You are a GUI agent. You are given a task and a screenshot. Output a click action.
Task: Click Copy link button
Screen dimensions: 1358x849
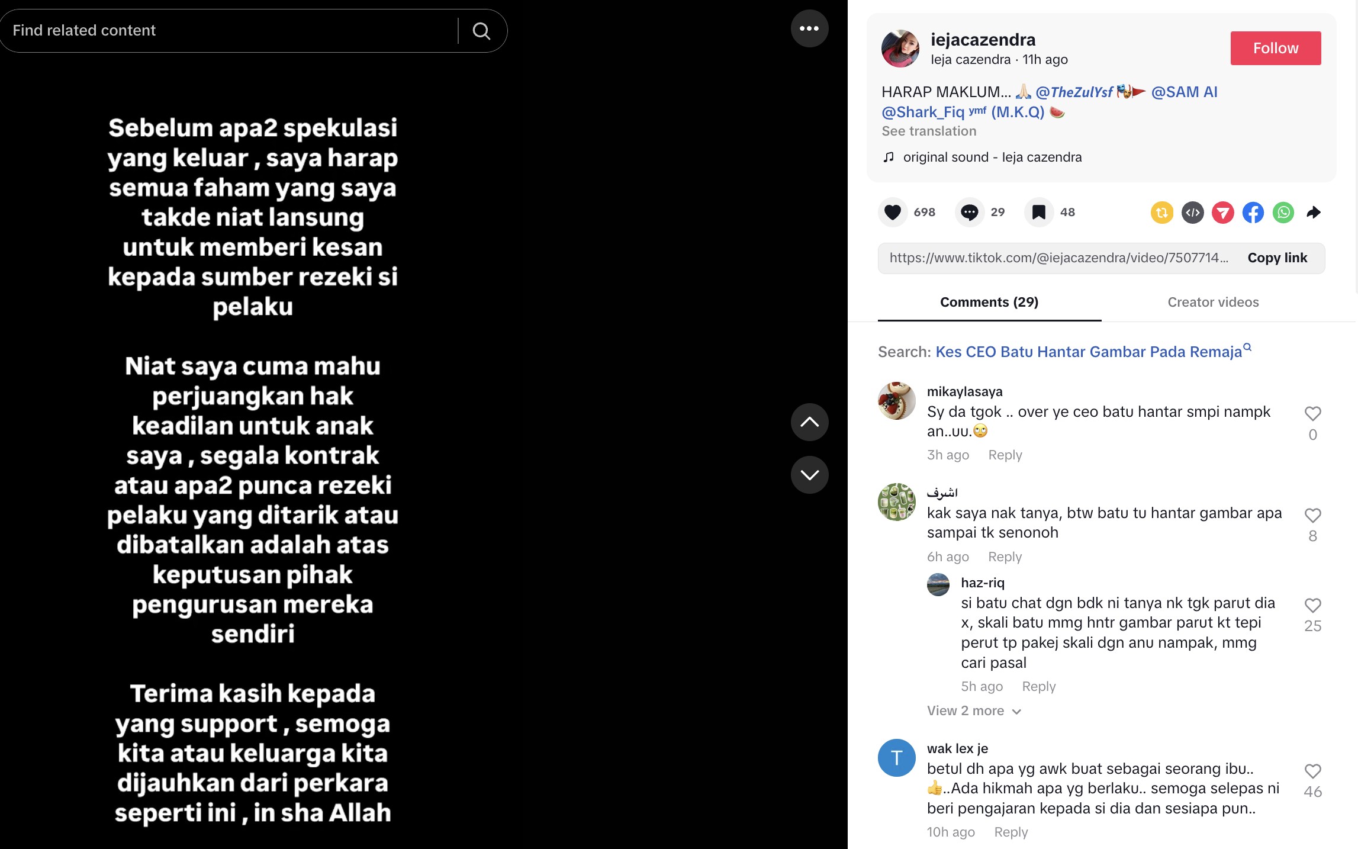[1277, 258]
